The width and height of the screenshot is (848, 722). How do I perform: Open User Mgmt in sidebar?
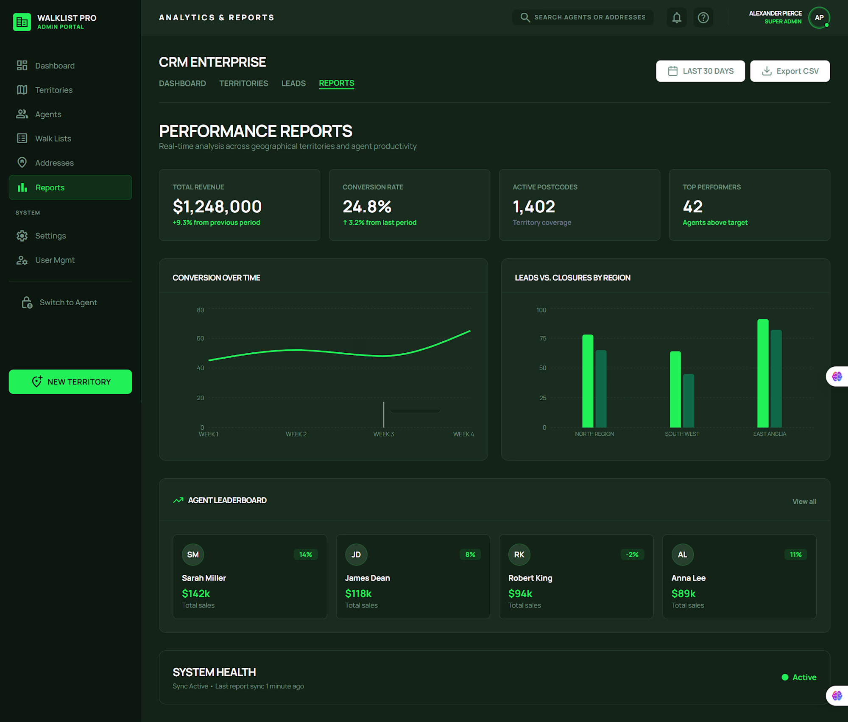click(x=55, y=260)
